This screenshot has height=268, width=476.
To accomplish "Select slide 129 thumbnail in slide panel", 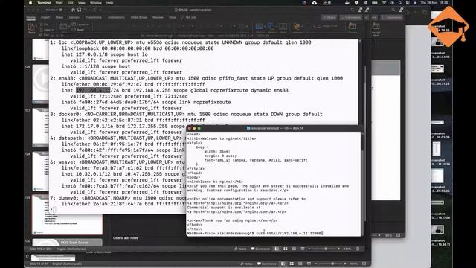I will pos(68,215).
